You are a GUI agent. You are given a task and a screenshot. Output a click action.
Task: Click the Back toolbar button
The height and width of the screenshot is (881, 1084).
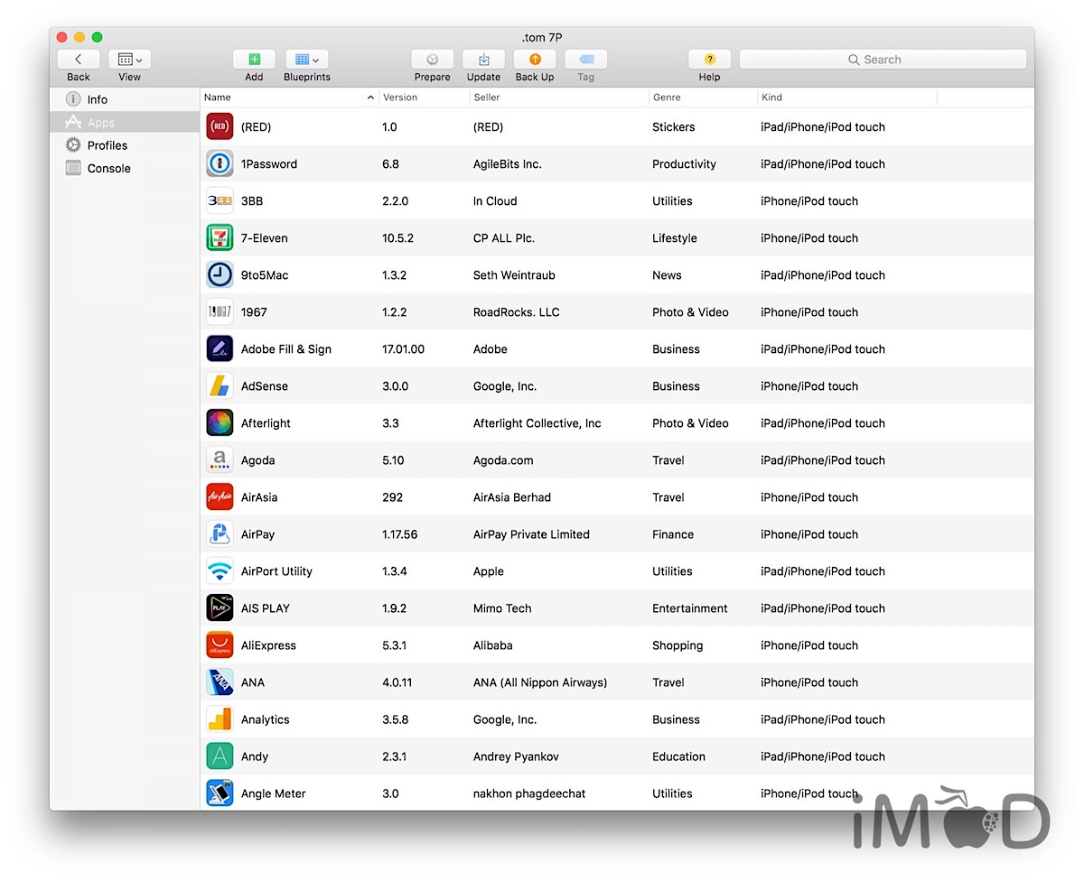[x=79, y=60]
